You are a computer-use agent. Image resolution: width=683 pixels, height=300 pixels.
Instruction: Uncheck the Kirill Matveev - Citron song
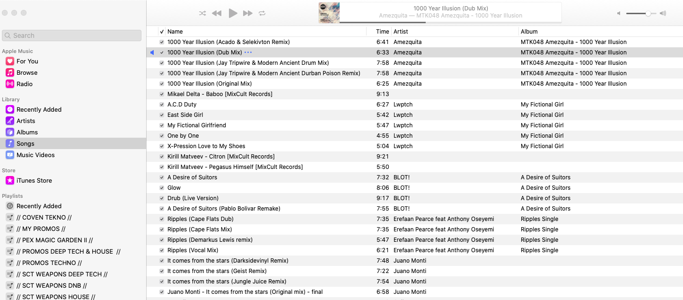point(162,157)
